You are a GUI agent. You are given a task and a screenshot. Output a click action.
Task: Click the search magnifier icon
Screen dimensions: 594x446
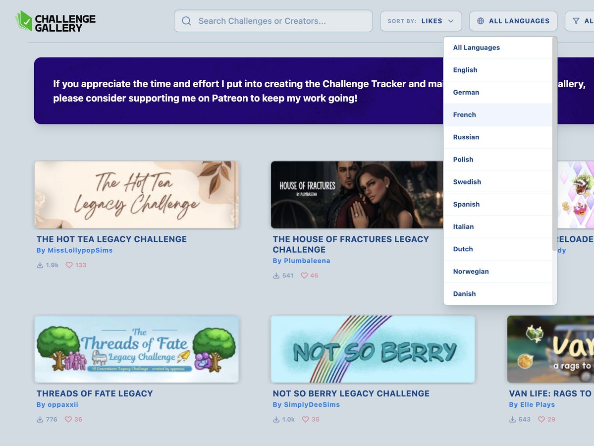[x=186, y=21]
